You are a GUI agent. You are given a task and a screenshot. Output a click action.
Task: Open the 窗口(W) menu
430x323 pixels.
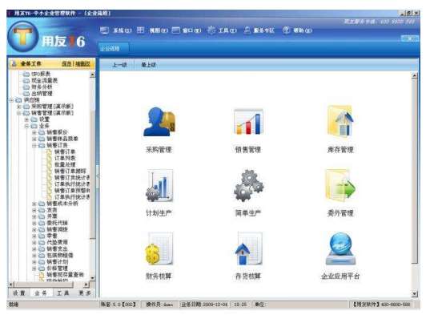pyautogui.click(x=192, y=30)
